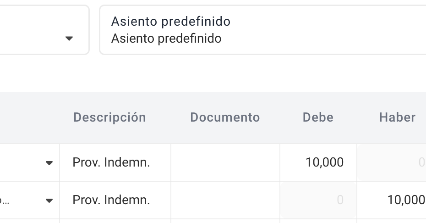Open the dropdown left of Asiento predefinido

[69, 39]
